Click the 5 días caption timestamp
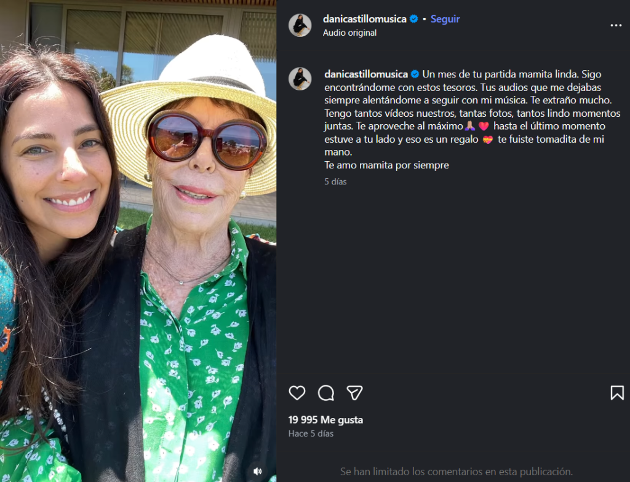This screenshot has height=482, width=630. tap(335, 182)
